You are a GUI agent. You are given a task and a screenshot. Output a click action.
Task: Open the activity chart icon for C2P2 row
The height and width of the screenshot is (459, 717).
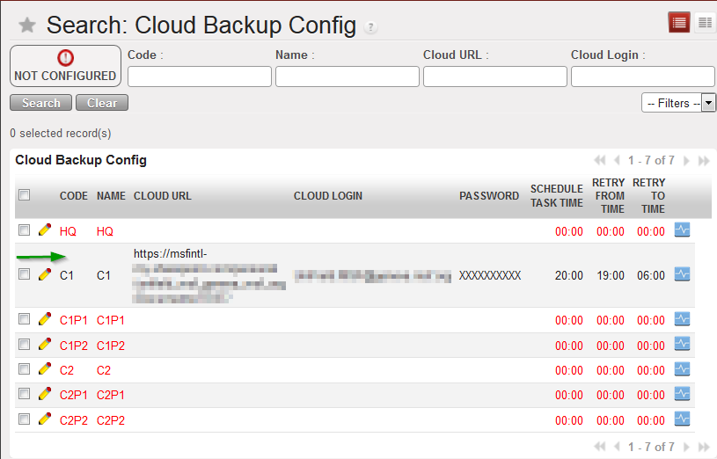[682, 419]
